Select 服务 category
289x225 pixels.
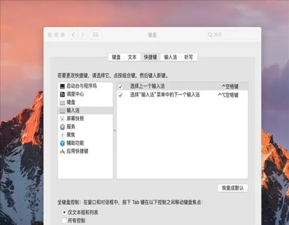pos(86,127)
